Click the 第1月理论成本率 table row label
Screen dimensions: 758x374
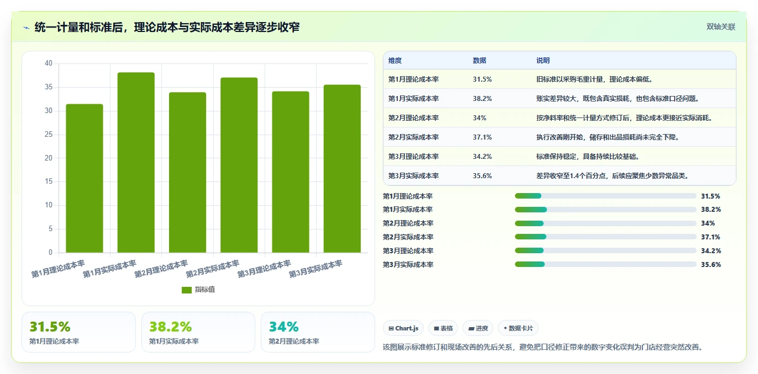(413, 79)
